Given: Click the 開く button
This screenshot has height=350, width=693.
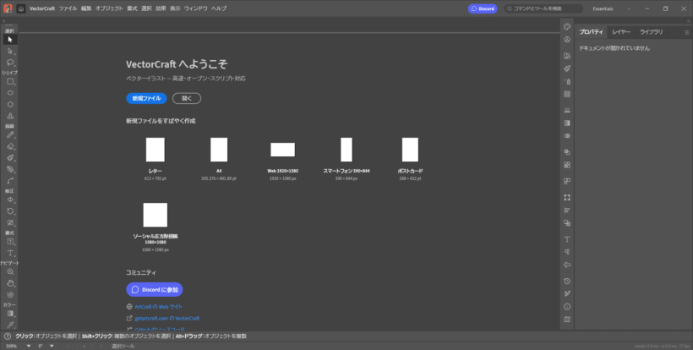Looking at the screenshot, I should tap(187, 99).
